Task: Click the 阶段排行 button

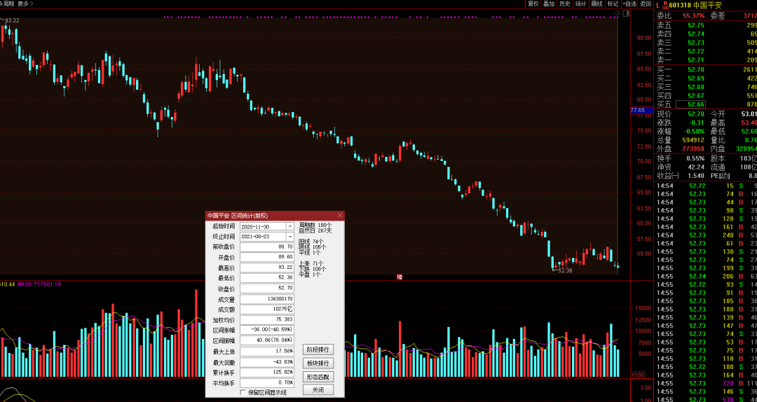Action: pos(318,349)
